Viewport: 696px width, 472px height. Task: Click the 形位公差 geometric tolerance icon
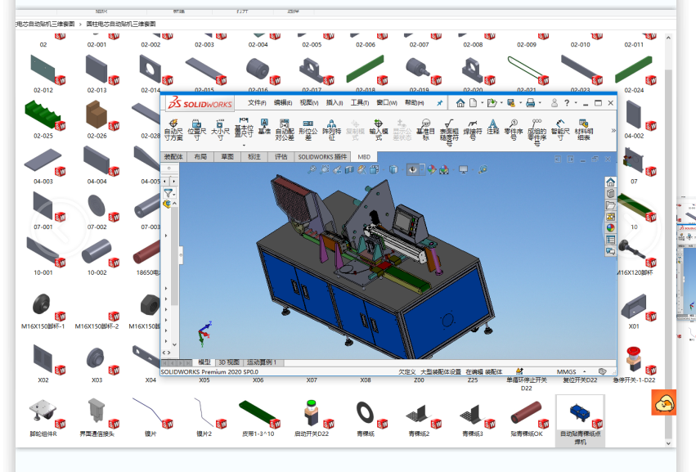pyautogui.click(x=308, y=125)
